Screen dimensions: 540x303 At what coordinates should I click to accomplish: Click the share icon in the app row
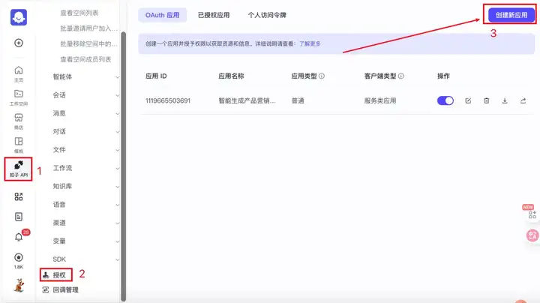click(523, 100)
